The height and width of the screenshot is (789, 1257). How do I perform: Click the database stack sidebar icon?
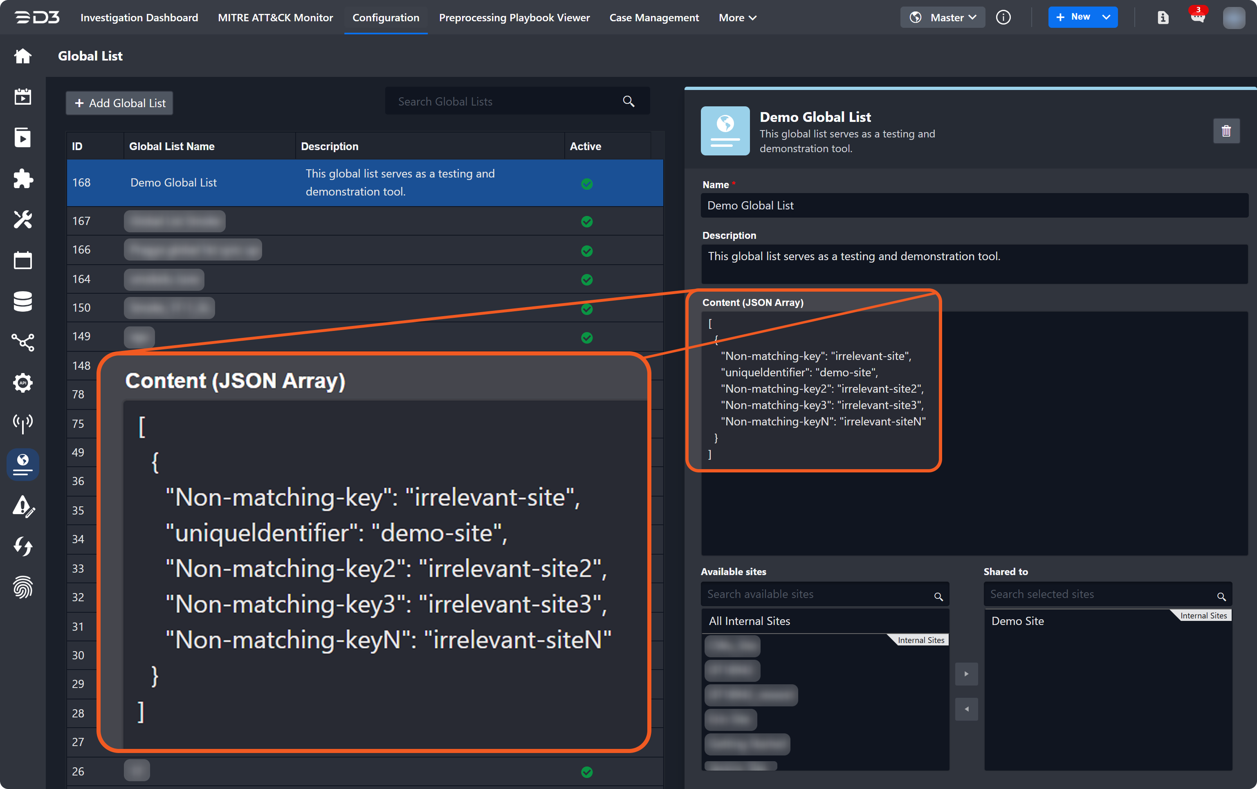pos(22,301)
